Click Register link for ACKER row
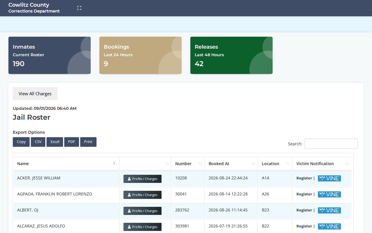The image size is (372, 233). [x=304, y=178]
